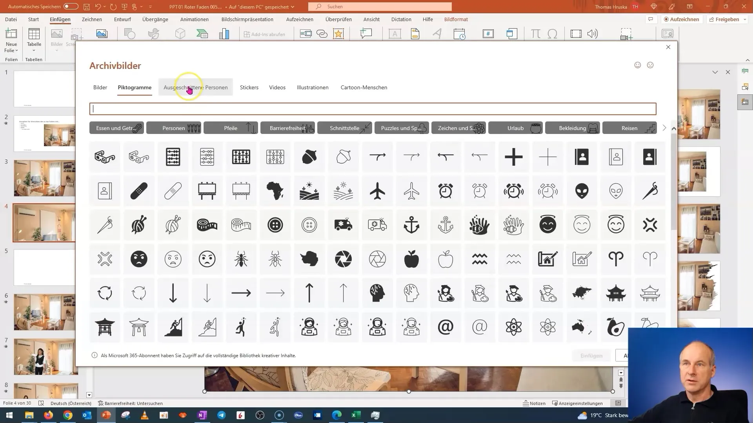The width and height of the screenshot is (753, 423).
Task: Pick the filled acorn pictogram
Action: click(x=309, y=157)
